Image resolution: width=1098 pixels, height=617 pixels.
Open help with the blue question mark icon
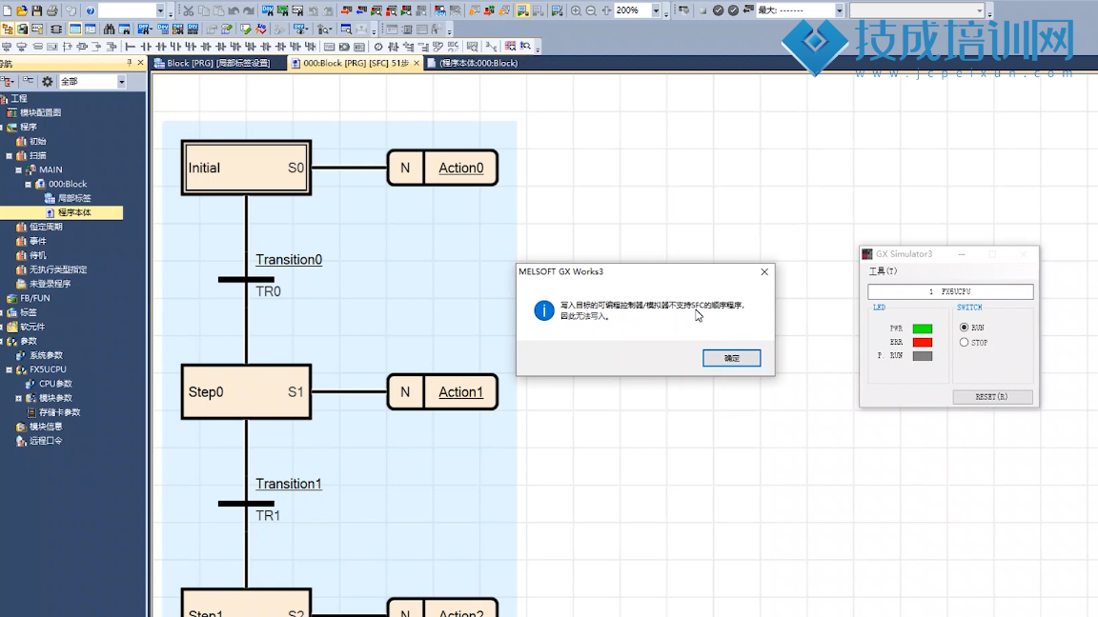90,10
